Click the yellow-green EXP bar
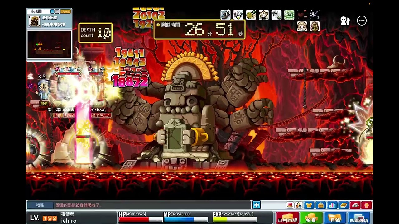The height and width of the screenshot is (224, 399). 235,219
